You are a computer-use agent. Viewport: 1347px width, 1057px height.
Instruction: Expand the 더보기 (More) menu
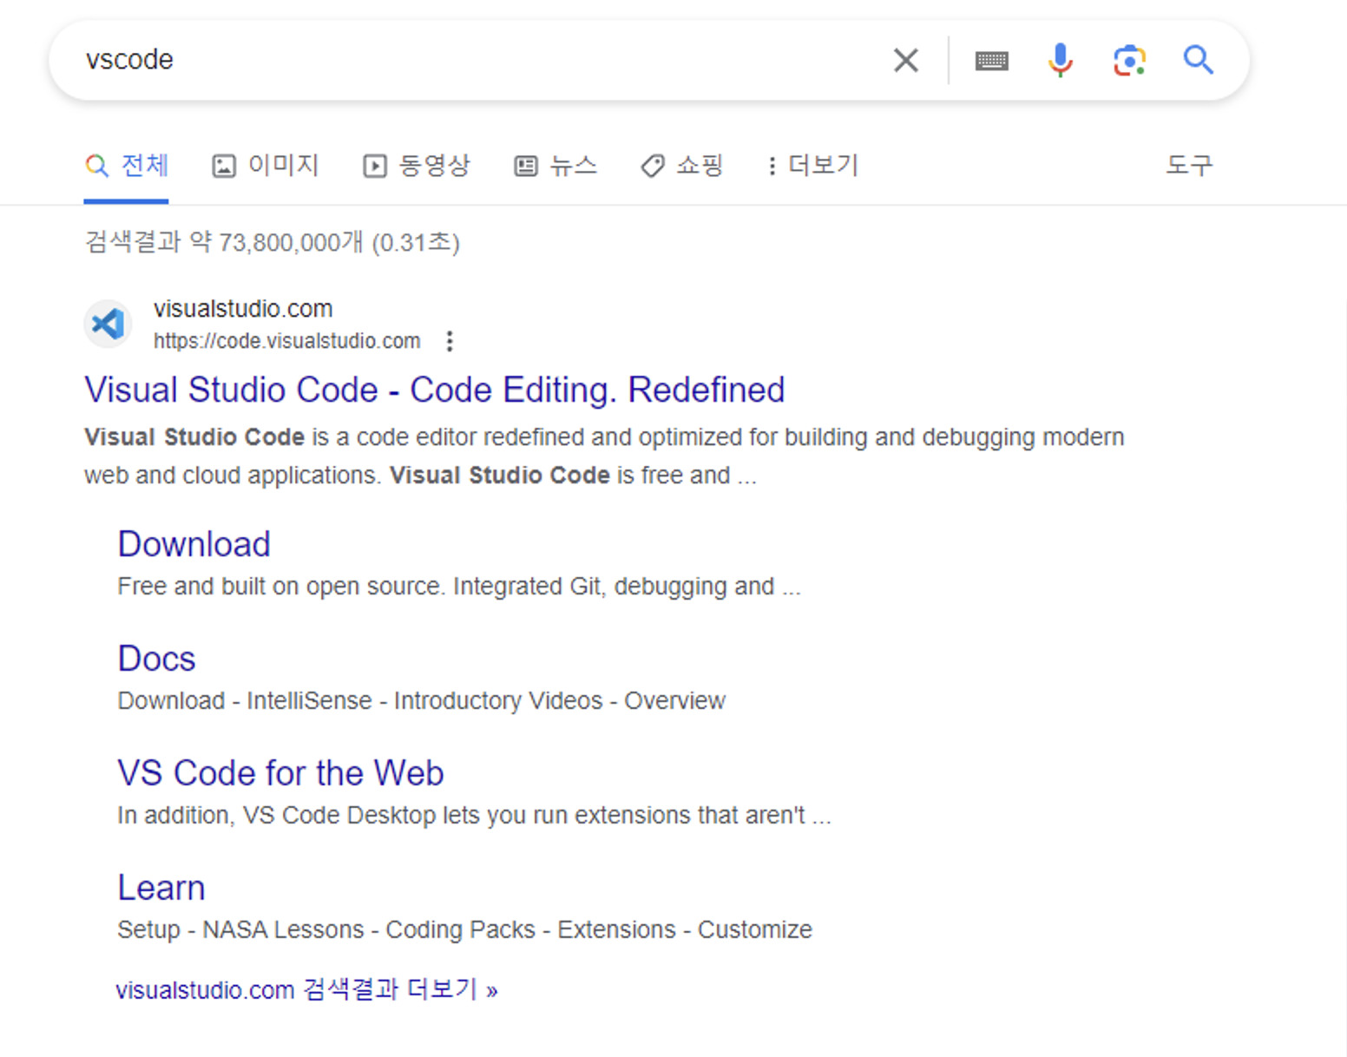(813, 165)
